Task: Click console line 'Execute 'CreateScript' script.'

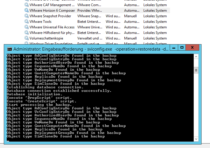Action: click(41, 101)
